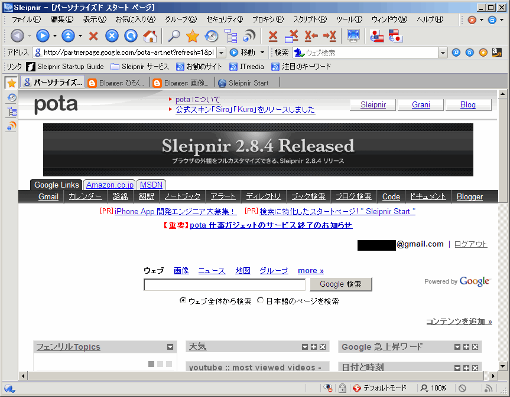This screenshot has height=397, width=510.
Task: Click the デフォルトモード indicator in status bar
Action: point(379,388)
